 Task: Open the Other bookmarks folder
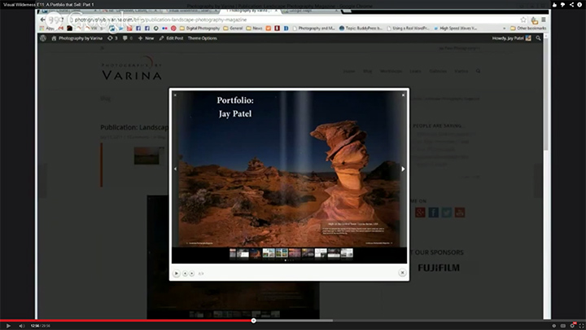[528, 28]
